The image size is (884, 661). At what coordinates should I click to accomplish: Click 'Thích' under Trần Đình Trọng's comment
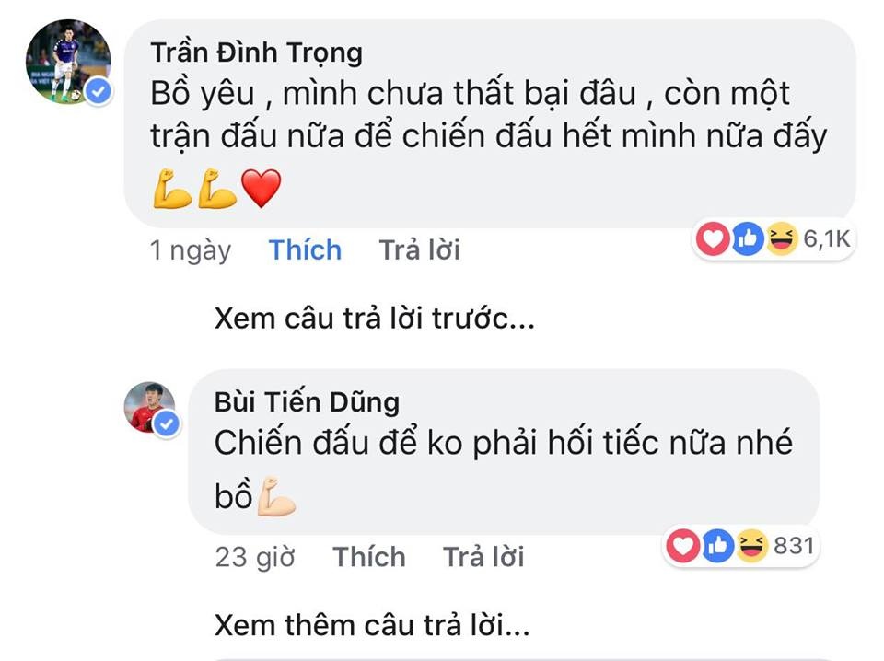304,249
